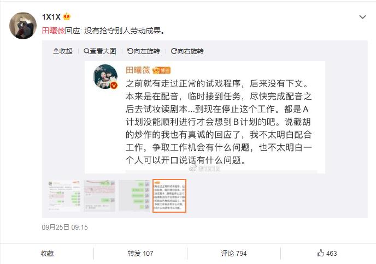
Task: Rotate the image right with 向右旋转
Action: 187,51
